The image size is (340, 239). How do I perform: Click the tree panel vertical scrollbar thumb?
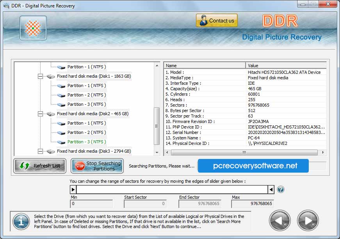tap(157, 126)
